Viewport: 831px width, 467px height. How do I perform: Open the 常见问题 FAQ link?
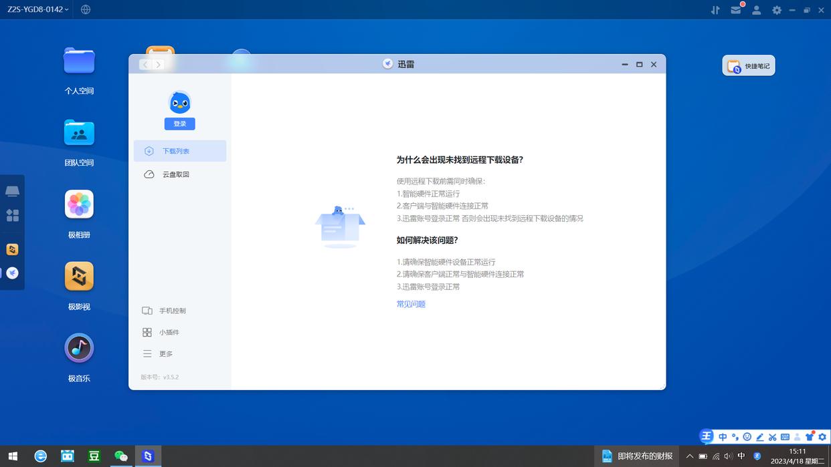pos(411,303)
